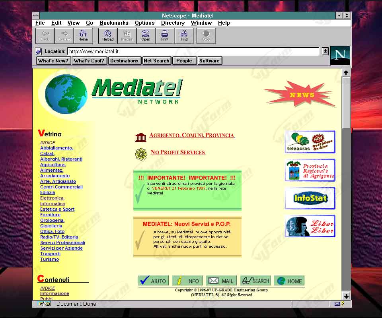Click the Home toolbar icon
This screenshot has width=382, height=318.
pyautogui.click(x=83, y=35)
